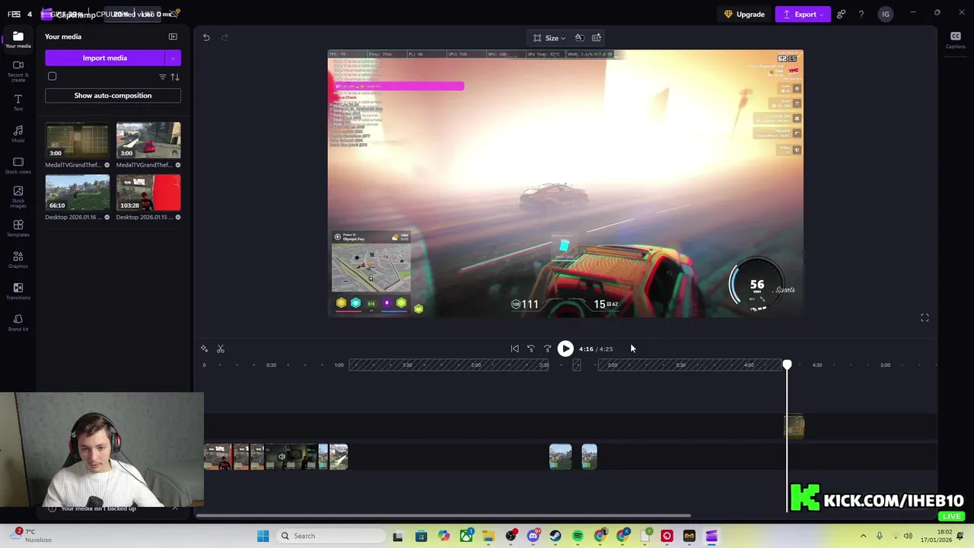Open the IG account avatar menu

(x=885, y=14)
